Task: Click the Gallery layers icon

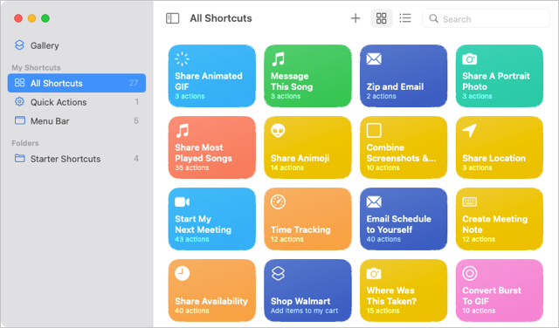Action: (19, 44)
